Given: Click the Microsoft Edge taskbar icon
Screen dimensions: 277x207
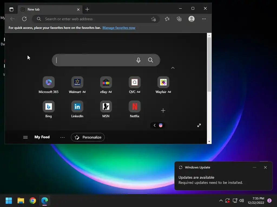Looking at the screenshot, I should point(45,201).
